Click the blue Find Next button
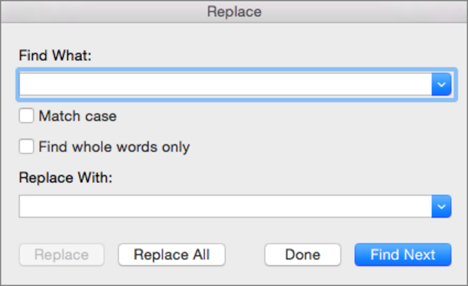The width and height of the screenshot is (468, 286). (x=403, y=255)
